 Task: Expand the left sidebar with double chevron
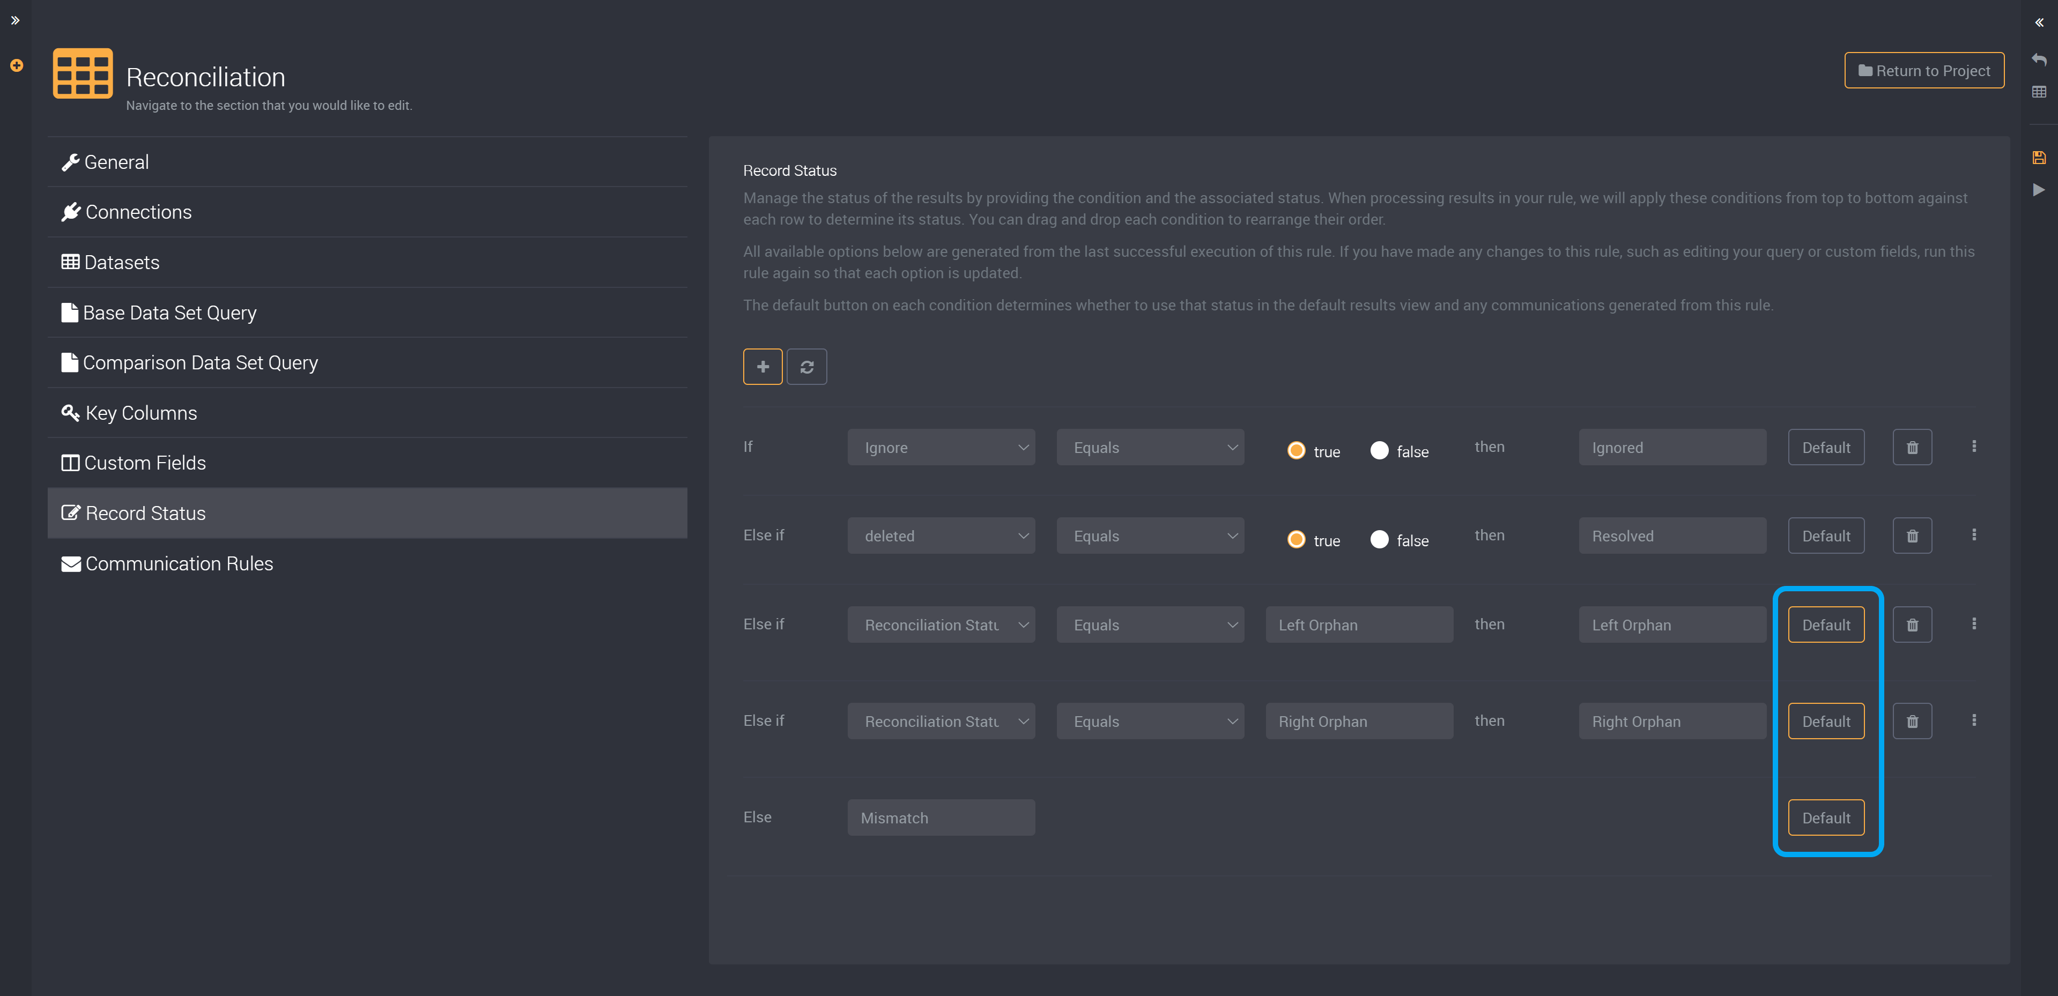click(x=15, y=21)
